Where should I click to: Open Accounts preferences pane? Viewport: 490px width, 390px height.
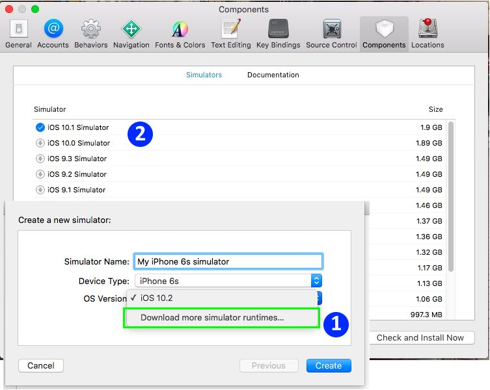coord(53,34)
